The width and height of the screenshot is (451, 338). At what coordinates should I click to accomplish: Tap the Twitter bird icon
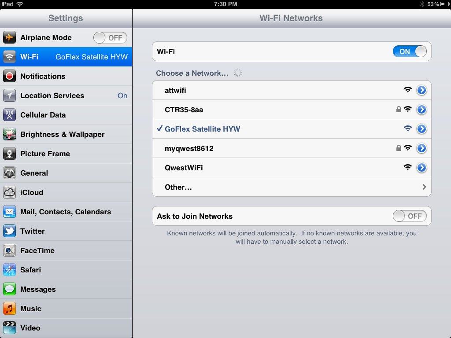point(9,231)
